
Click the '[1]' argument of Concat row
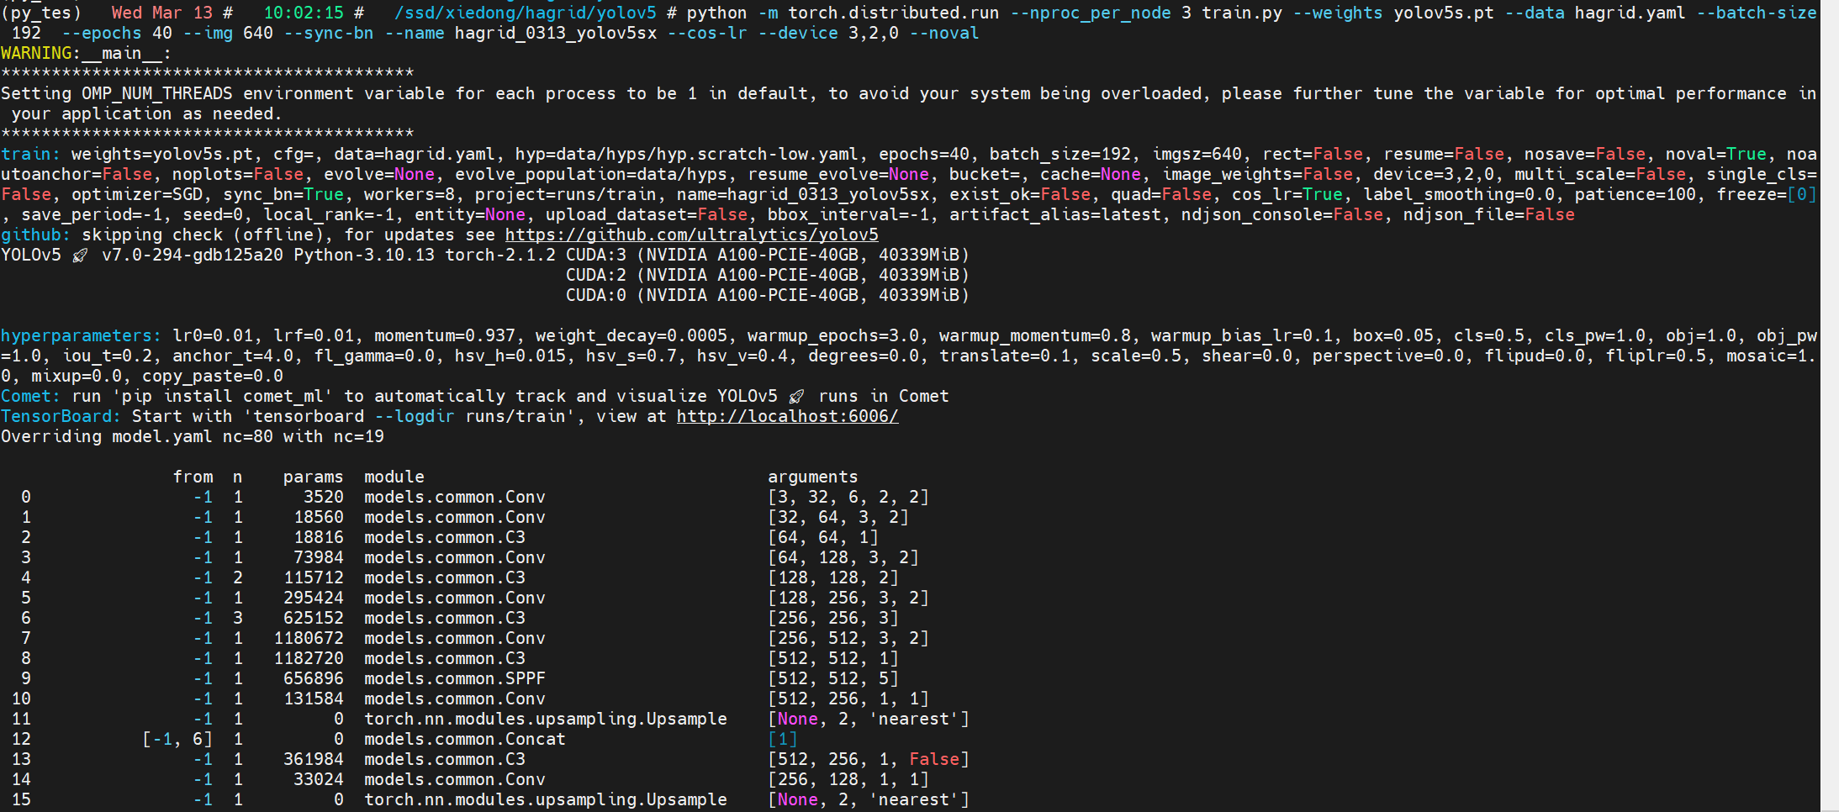click(x=782, y=739)
